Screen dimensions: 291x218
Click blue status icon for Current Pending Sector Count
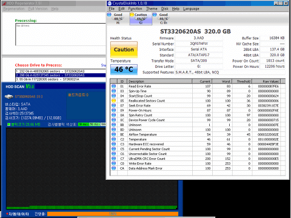114,149
